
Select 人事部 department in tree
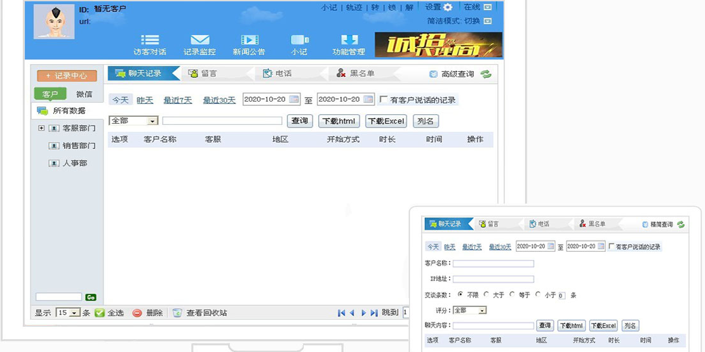tap(75, 163)
